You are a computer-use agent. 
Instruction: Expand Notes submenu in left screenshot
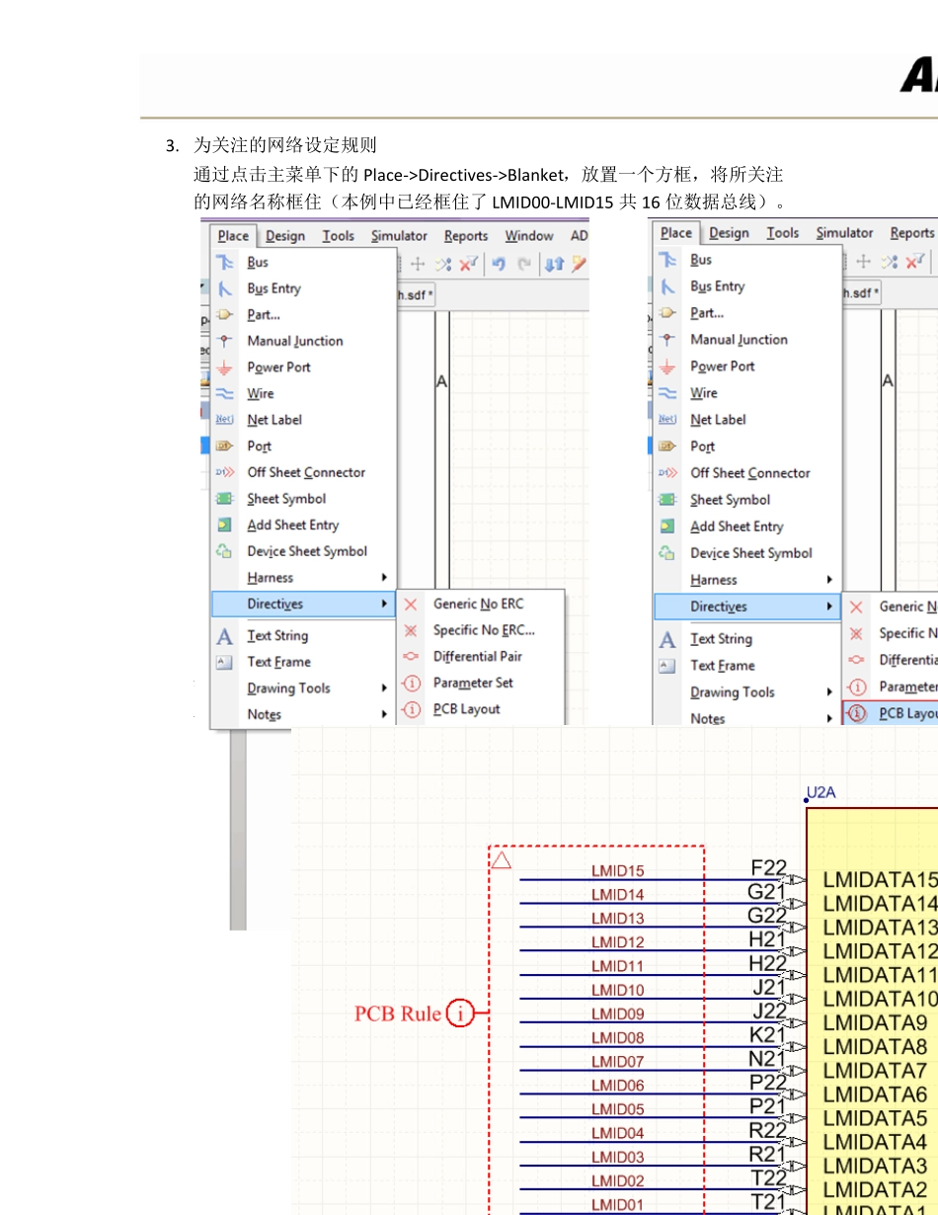pyautogui.click(x=383, y=714)
